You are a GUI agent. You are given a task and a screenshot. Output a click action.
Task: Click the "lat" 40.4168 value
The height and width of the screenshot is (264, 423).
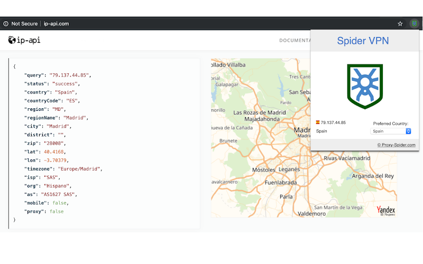tap(54, 152)
